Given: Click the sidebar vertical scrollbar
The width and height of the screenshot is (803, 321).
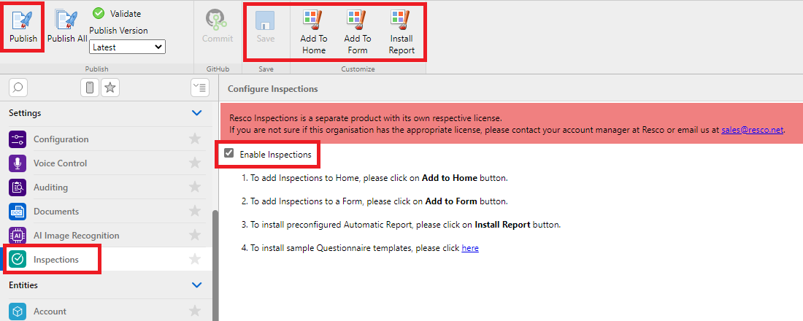Looking at the screenshot, I should (x=215, y=263).
